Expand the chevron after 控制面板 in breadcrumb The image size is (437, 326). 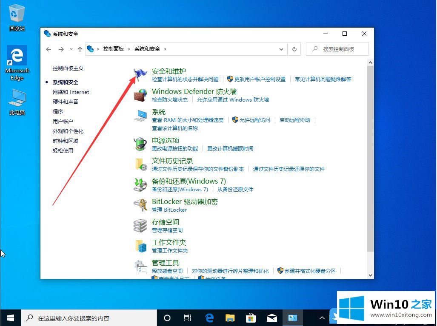pos(129,49)
